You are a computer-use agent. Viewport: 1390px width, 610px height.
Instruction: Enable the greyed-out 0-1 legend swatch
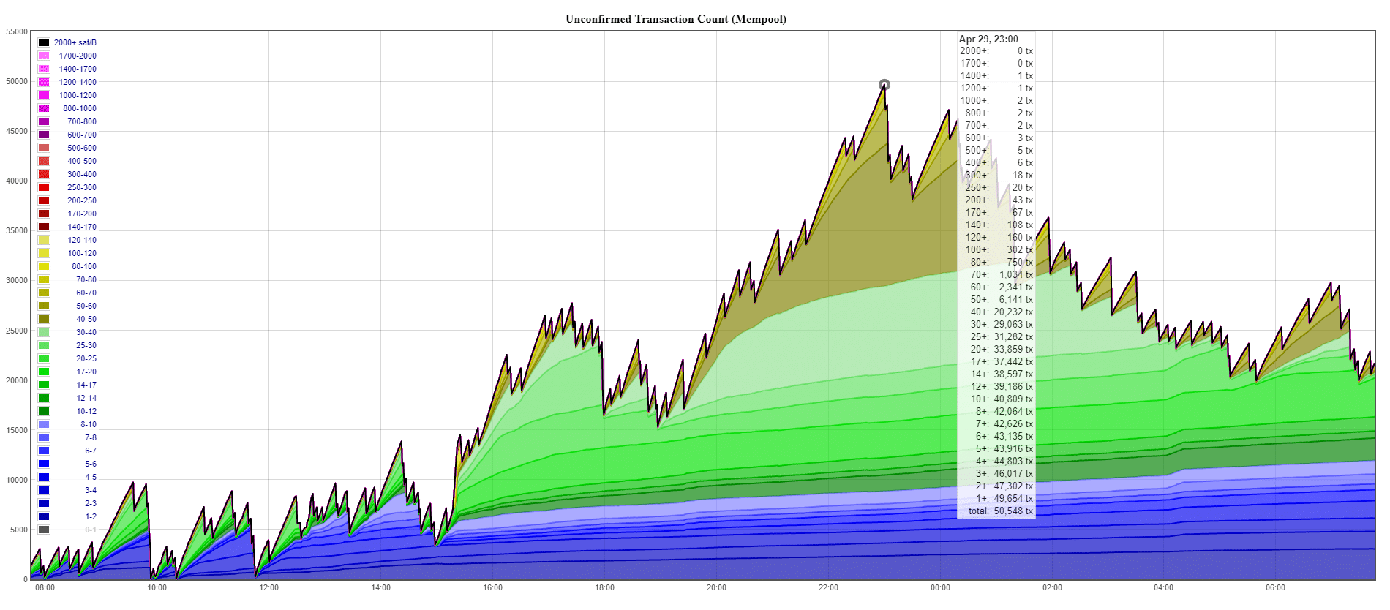(44, 530)
